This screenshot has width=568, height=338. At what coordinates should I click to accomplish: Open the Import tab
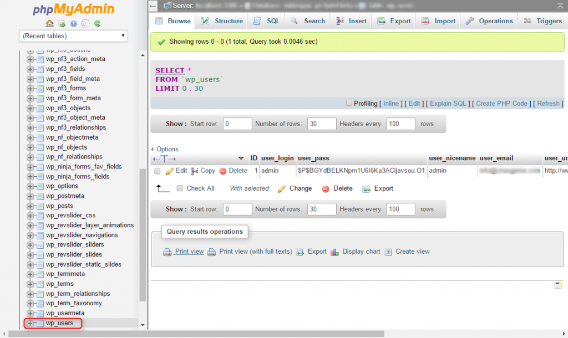pyautogui.click(x=438, y=21)
